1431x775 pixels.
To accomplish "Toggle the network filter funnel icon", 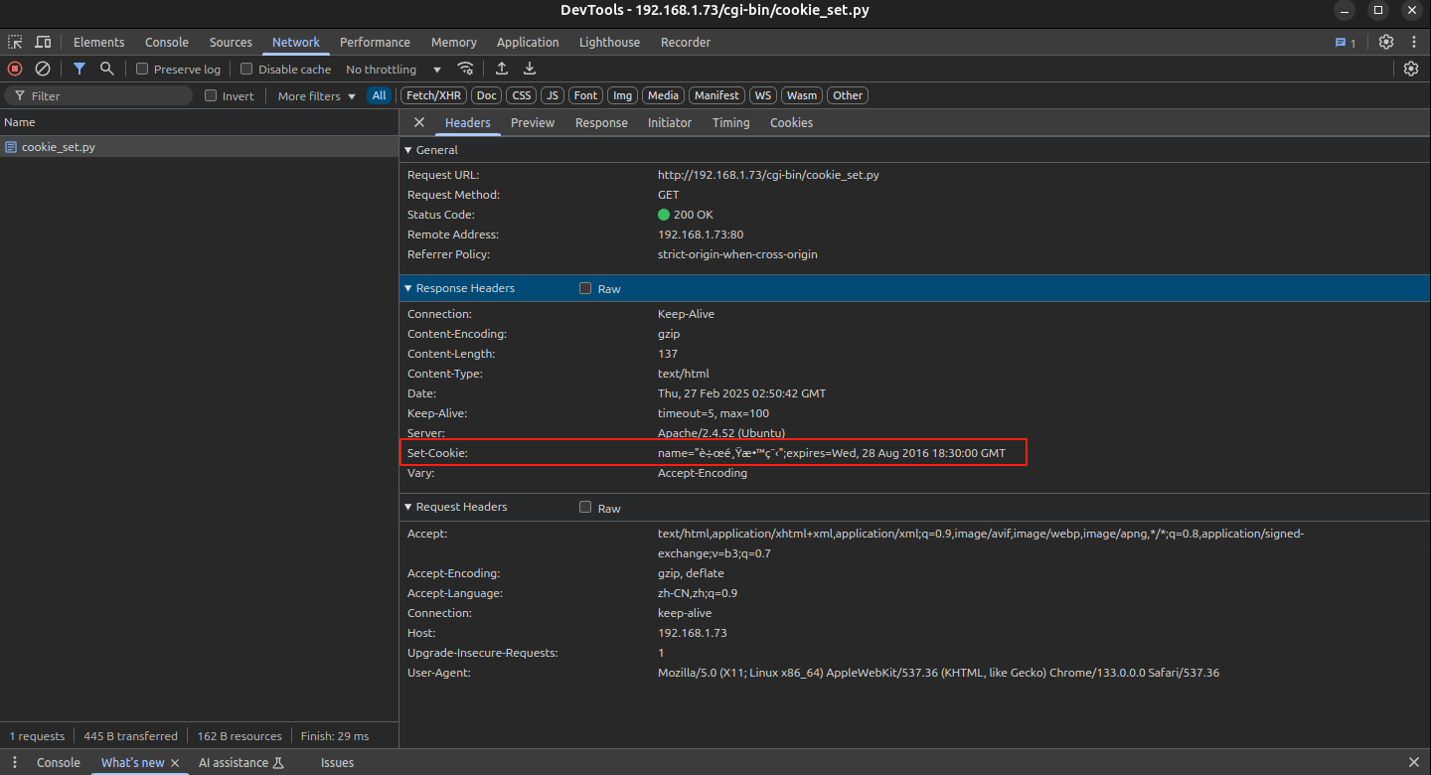I will pos(79,69).
